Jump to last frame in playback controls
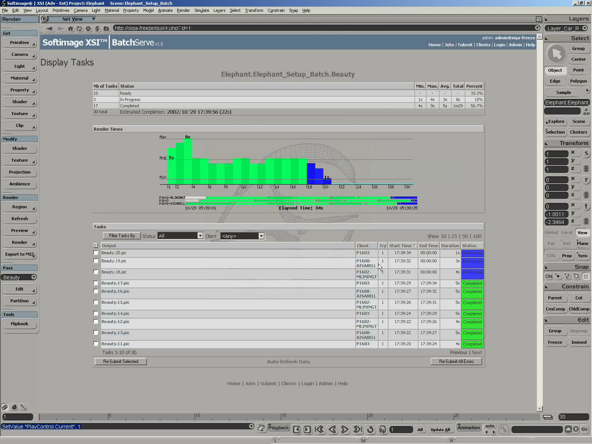Screen dimensions: 592x444 (x=357, y=429)
